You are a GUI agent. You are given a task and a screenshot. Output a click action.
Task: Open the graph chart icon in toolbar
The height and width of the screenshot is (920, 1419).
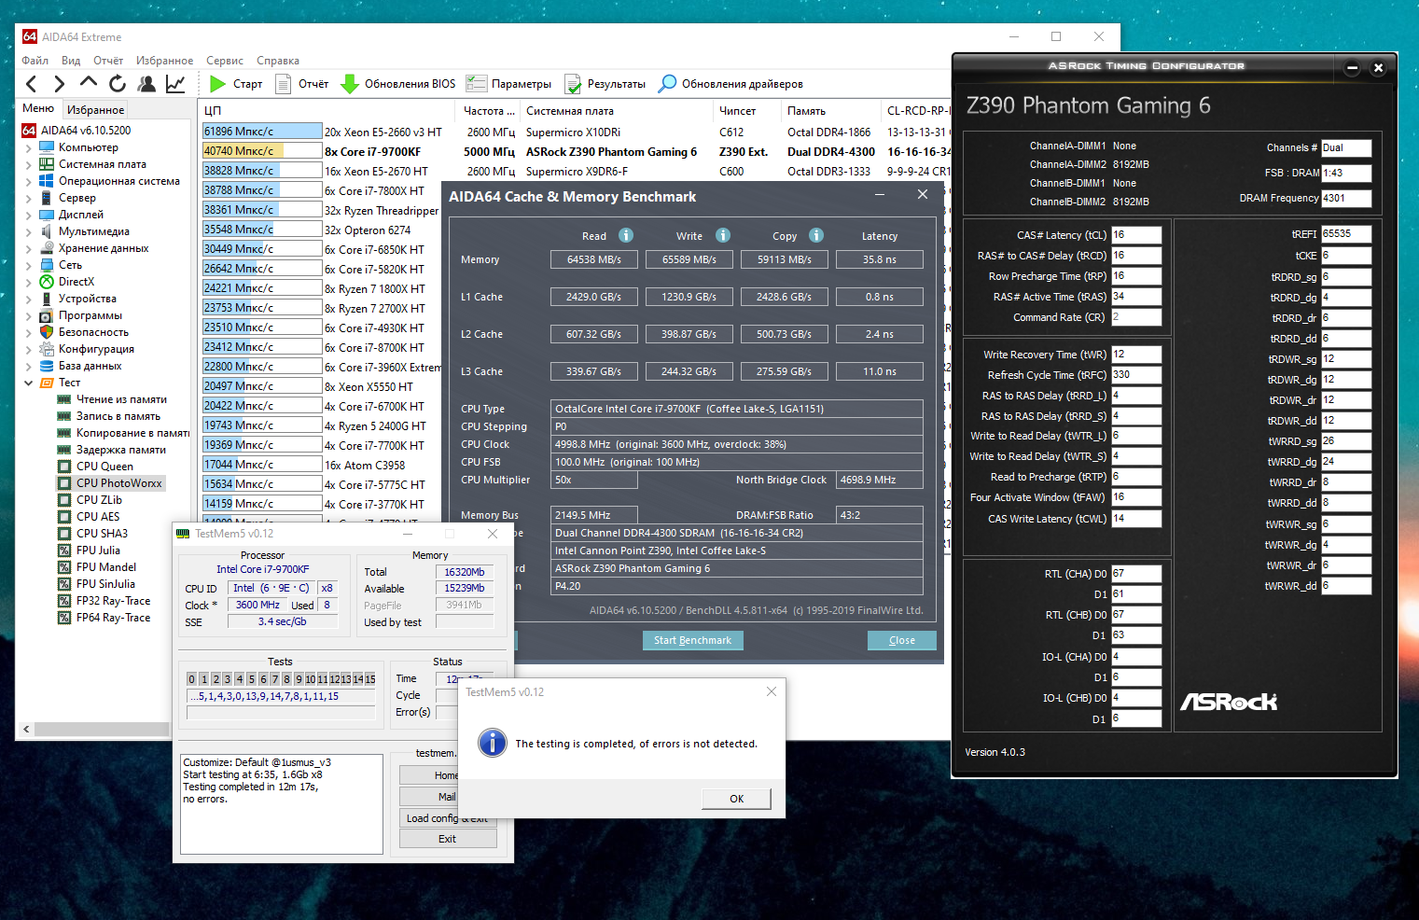coord(175,84)
